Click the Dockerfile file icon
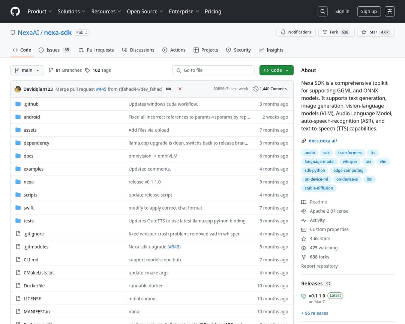This screenshot has width=405, height=324. [18, 285]
